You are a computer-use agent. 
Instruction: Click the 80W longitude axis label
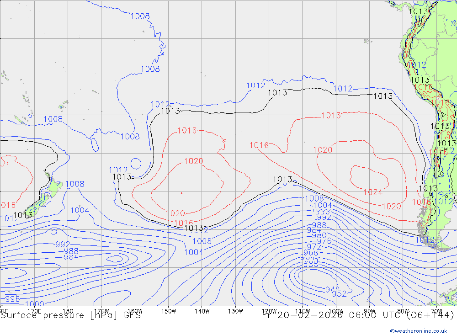403,311
